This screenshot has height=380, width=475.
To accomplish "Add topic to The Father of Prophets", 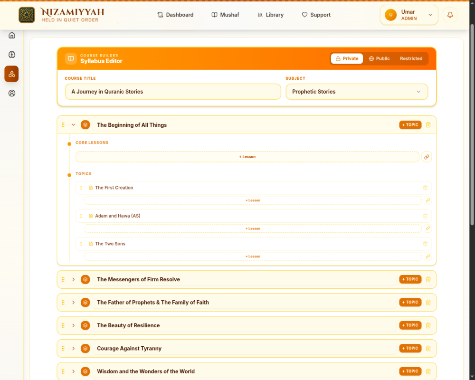I will (410, 303).
